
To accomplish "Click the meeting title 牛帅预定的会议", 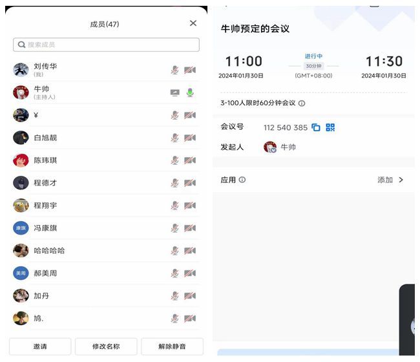I will pos(255,28).
